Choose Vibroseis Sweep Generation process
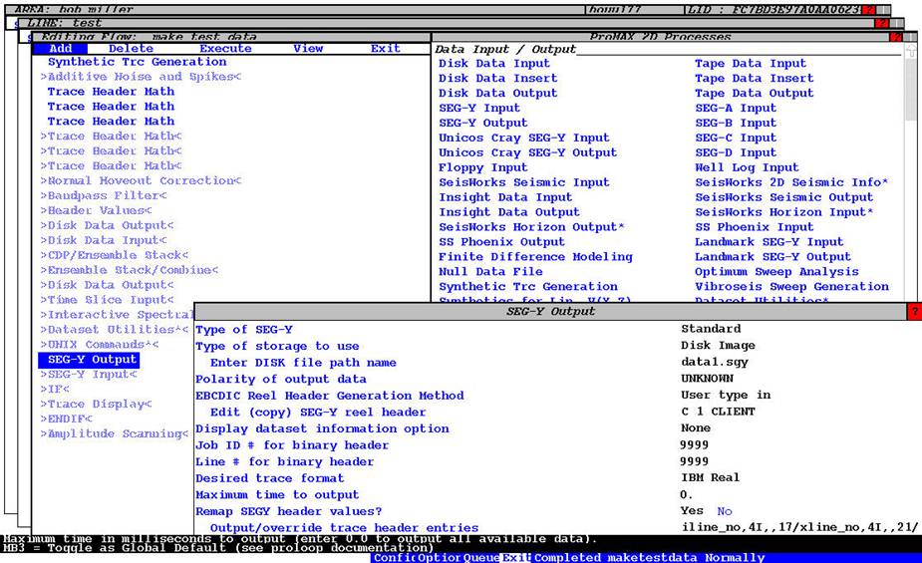This screenshot has height=563, width=922. click(x=791, y=287)
